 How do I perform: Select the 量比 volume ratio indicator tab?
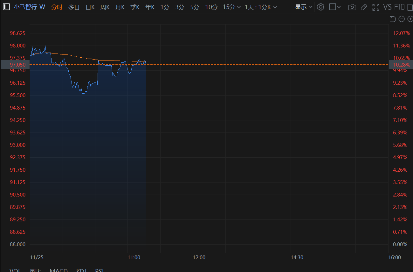[35, 270]
